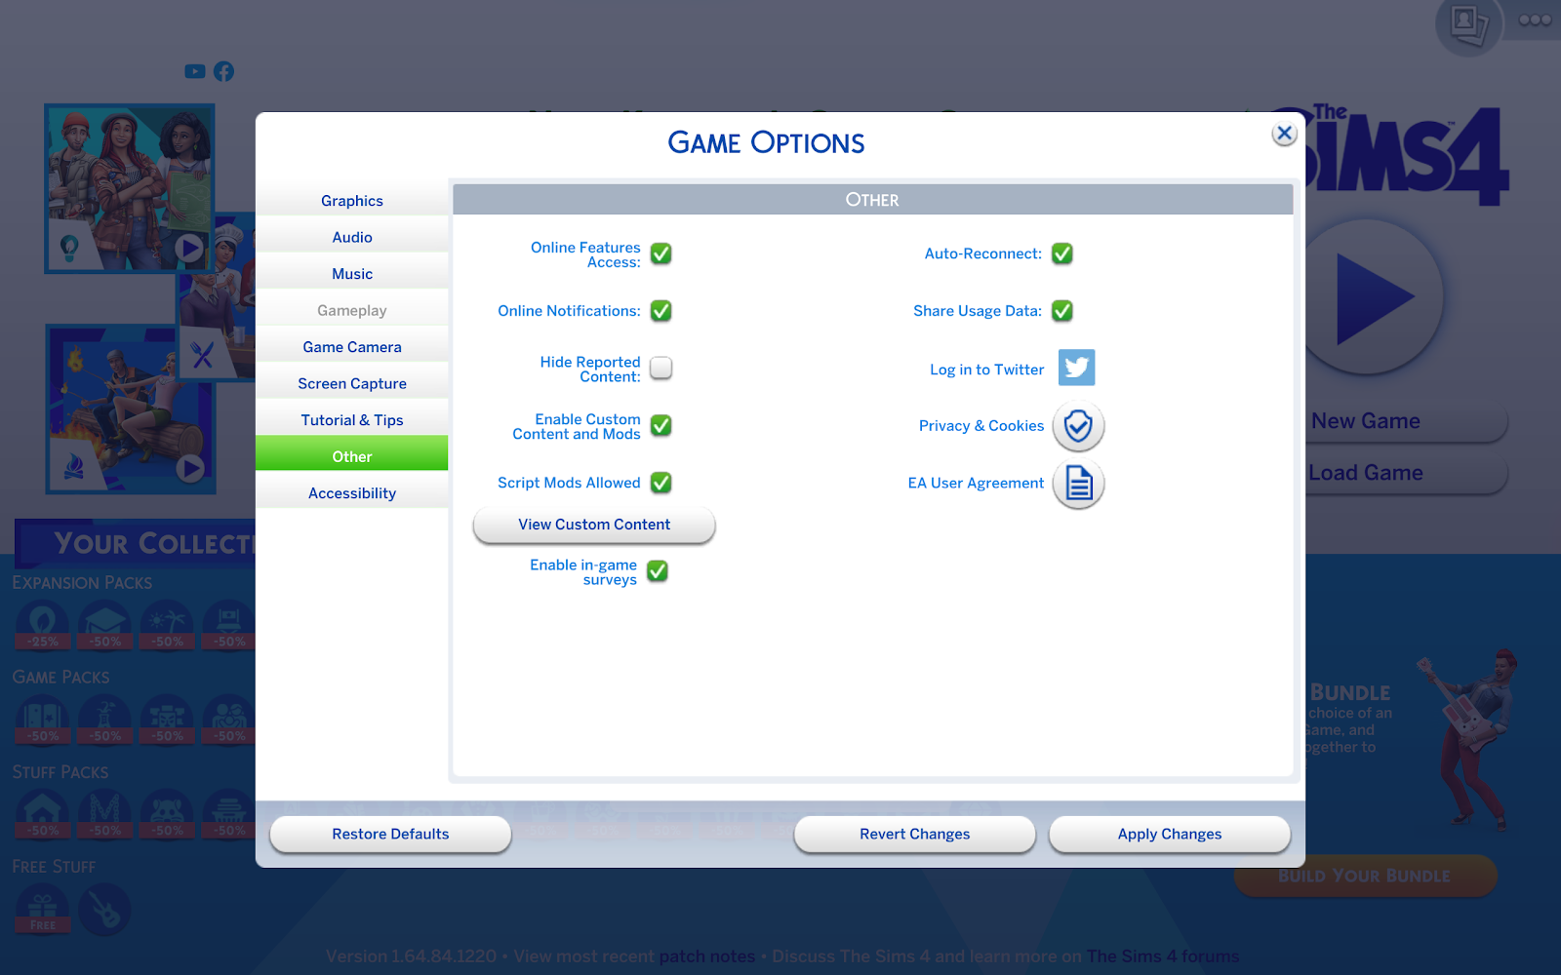Screen dimensions: 1561x975
Task: Click the fork and knife pack icon
Action: click(202, 355)
